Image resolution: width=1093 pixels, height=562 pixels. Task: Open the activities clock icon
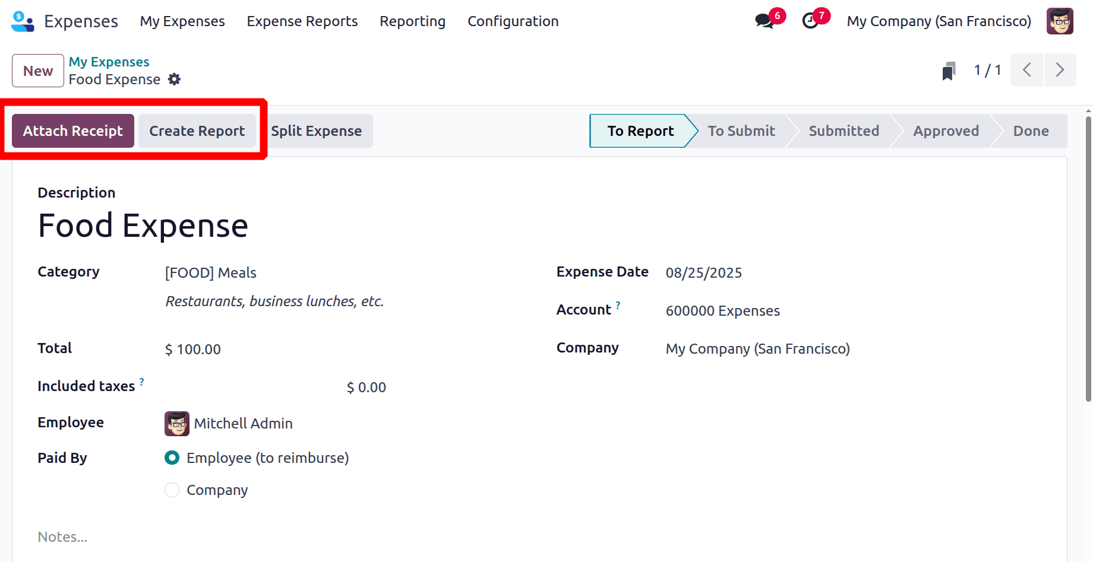pyautogui.click(x=810, y=21)
